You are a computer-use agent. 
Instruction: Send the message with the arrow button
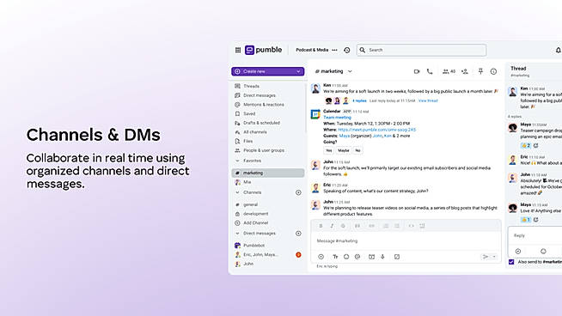point(486,257)
